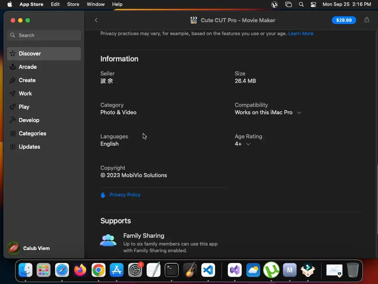Viewport: 378px width, 284px height.
Task: Select Develop in the sidebar
Action: click(44, 120)
